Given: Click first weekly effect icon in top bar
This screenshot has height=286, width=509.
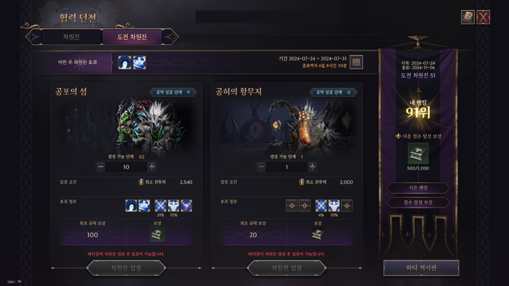Looking at the screenshot, I should (x=124, y=62).
